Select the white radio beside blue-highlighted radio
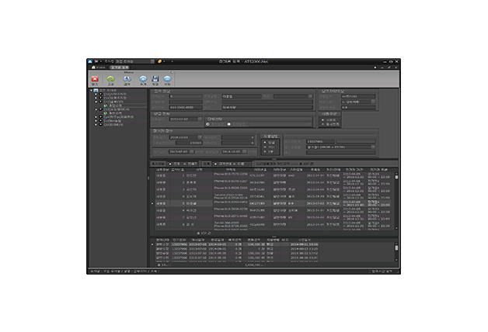 point(229,124)
